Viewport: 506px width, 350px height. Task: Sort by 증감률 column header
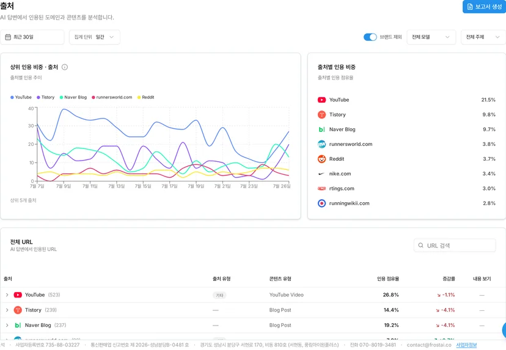click(449, 279)
